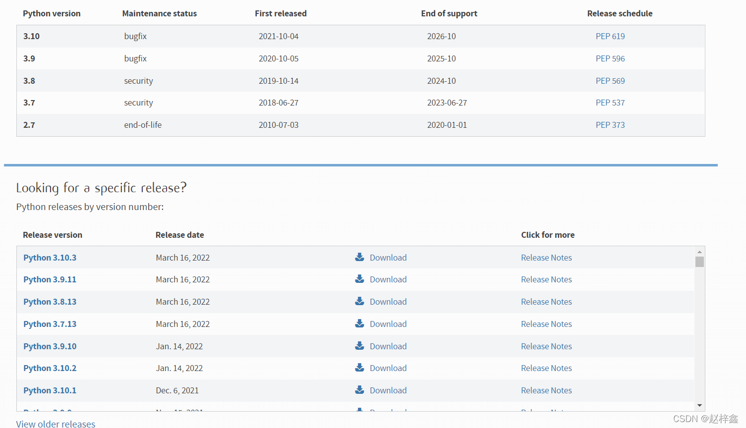The width and height of the screenshot is (746, 428).
Task: Open Python 3.9.10 release page
Action: 50,346
